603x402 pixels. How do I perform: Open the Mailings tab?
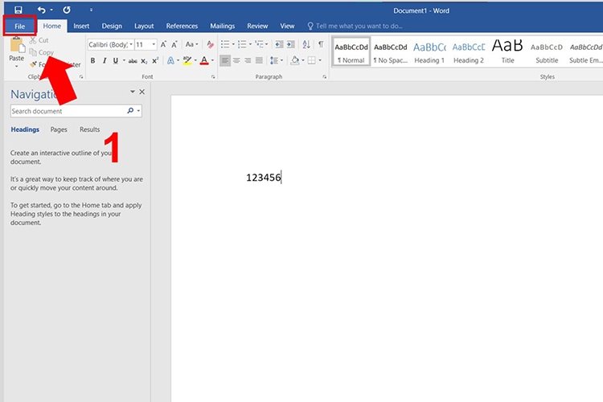[x=222, y=26]
